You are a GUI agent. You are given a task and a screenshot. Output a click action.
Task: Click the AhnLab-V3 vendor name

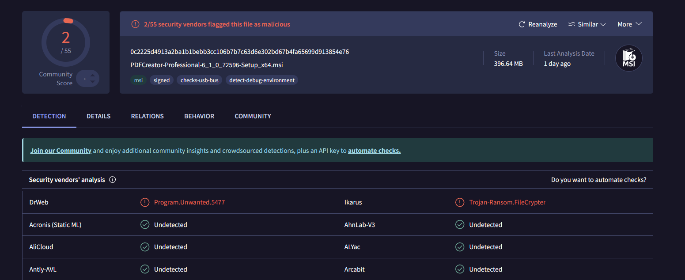coord(360,225)
